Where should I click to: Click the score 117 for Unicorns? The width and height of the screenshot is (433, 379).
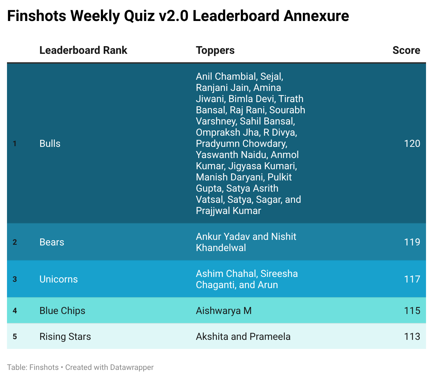point(412,279)
